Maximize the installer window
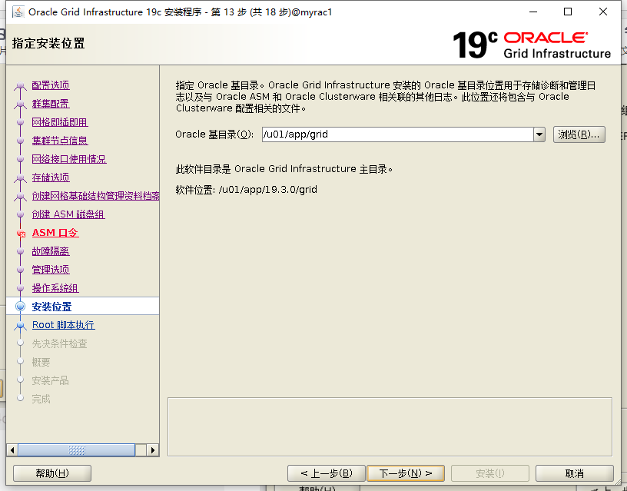627x491 pixels. click(568, 12)
